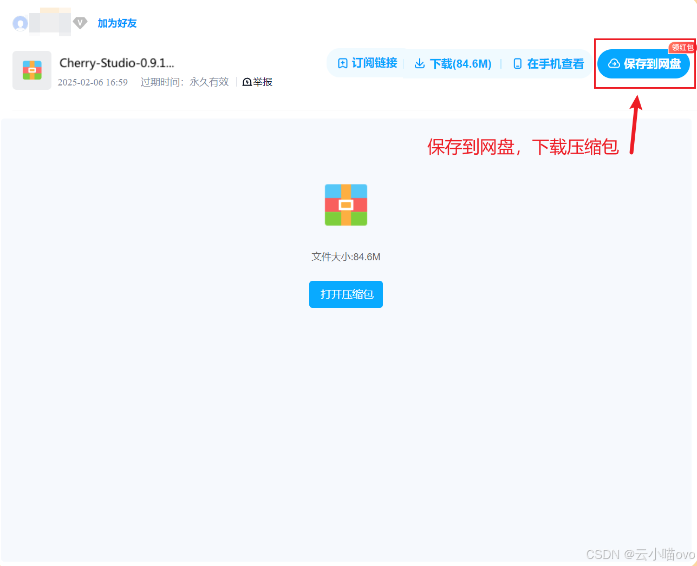This screenshot has width=697, height=566.
Task: Click the Cherry-Studio-0.9.1... file name
Action: coord(117,63)
